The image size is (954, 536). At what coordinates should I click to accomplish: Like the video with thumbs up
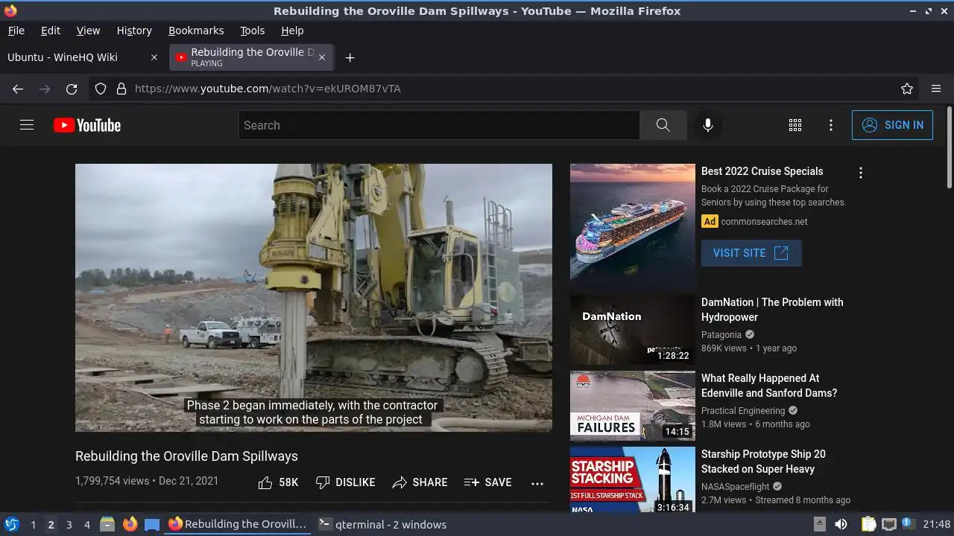pyautogui.click(x=278, y=482)
